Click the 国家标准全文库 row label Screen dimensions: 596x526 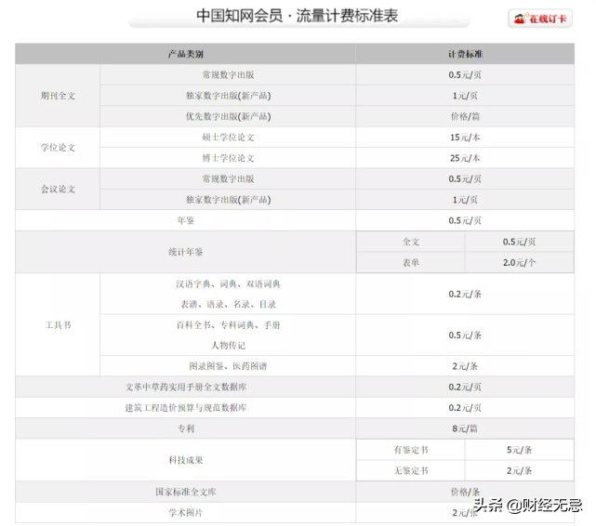click(185, 492)
